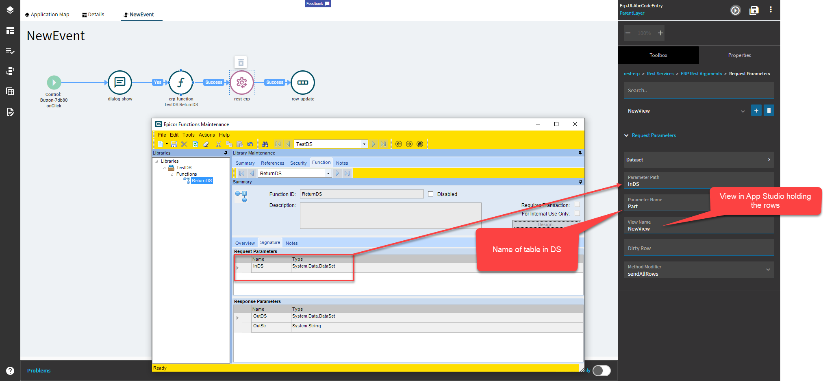The height and width of the screenshot is (381, 823).
Task: Collapse the Libraries root tree node
Action: tap(157, 161)
